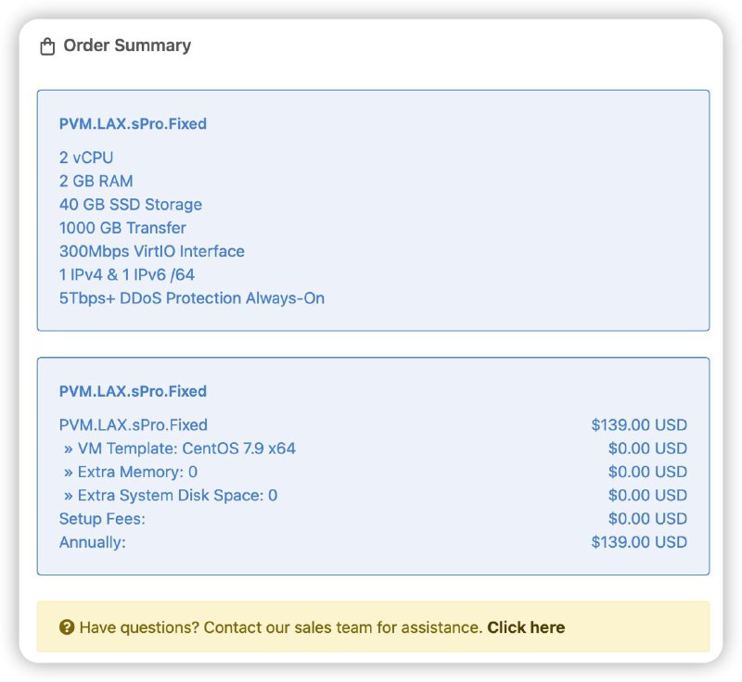The height and width of the screenshot is (682, 742).
Task: Select the "40 GB SSD Storage" line
Action: 130,204
